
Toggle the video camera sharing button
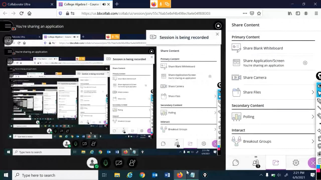point(119,163)
